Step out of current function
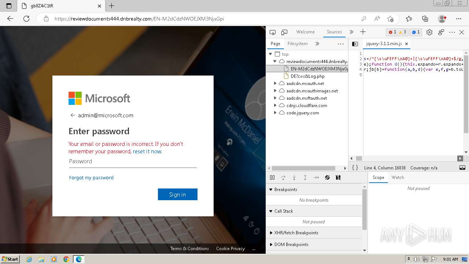 tap(305, 177)
